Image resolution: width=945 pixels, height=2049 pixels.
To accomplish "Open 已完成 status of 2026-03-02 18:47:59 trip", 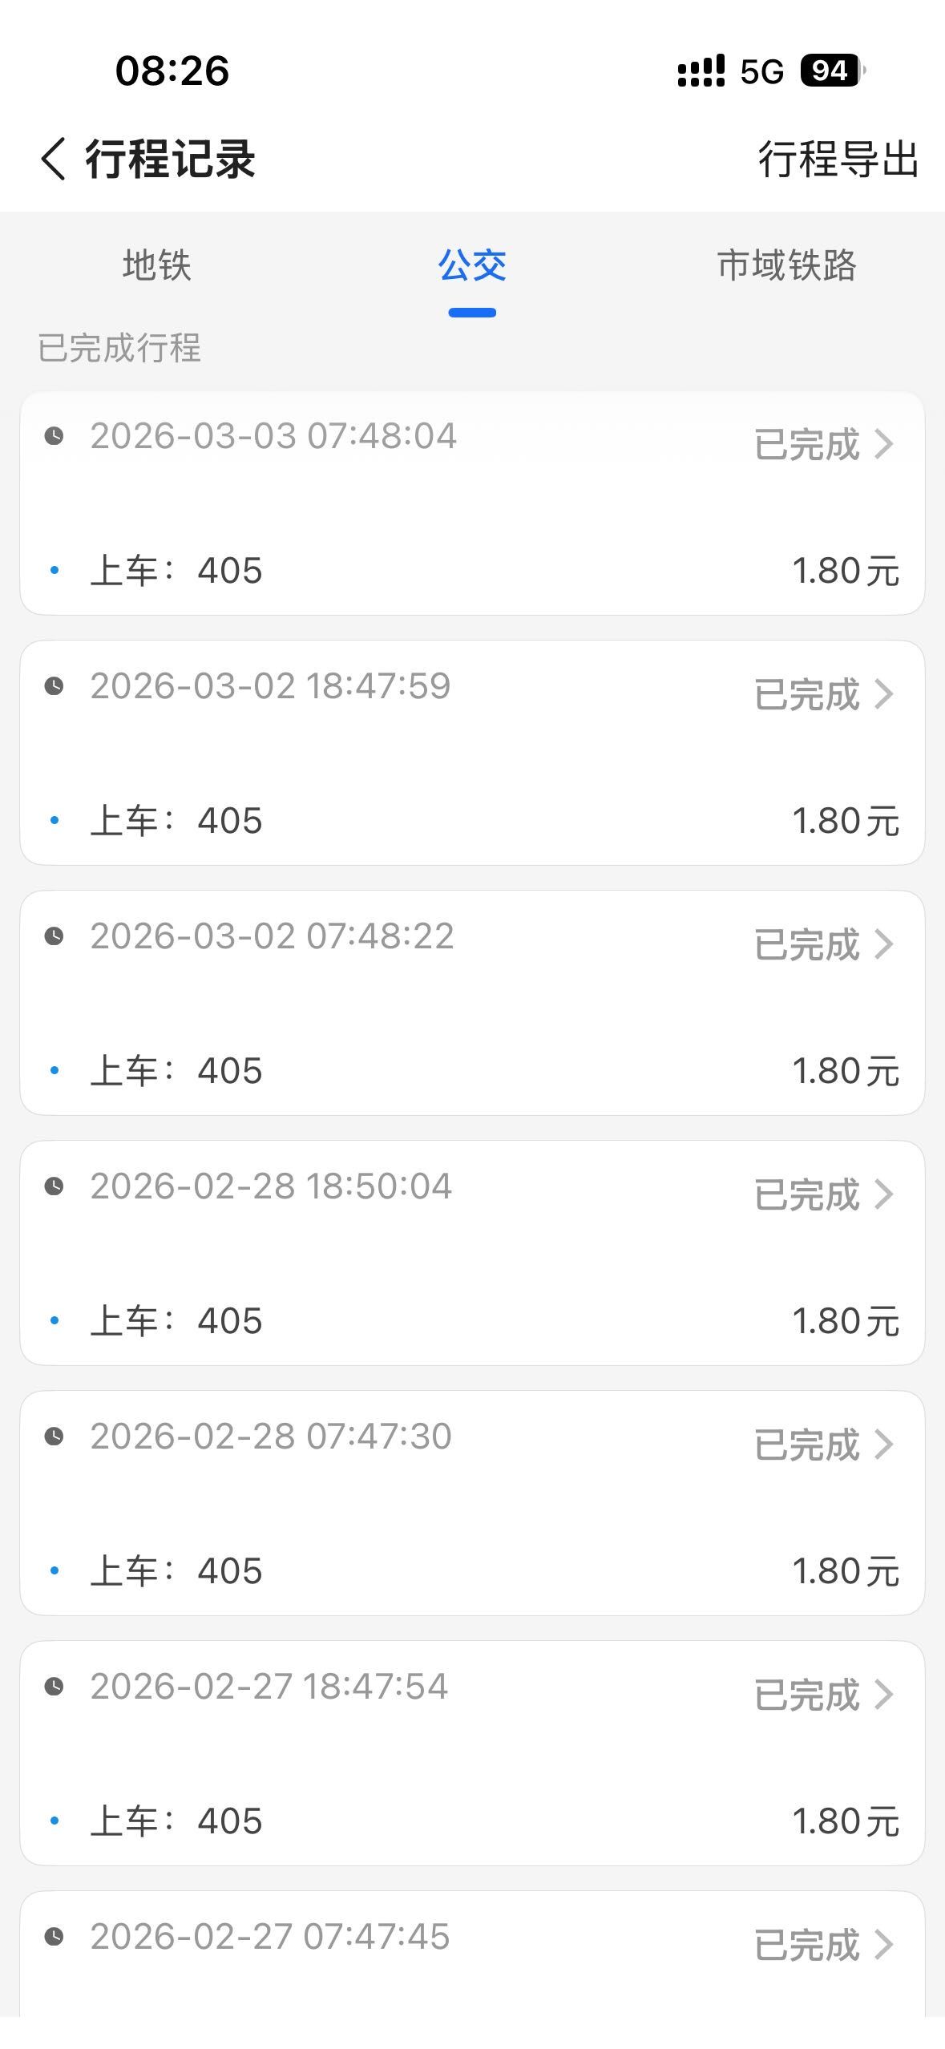I will [x=806, y=694].
